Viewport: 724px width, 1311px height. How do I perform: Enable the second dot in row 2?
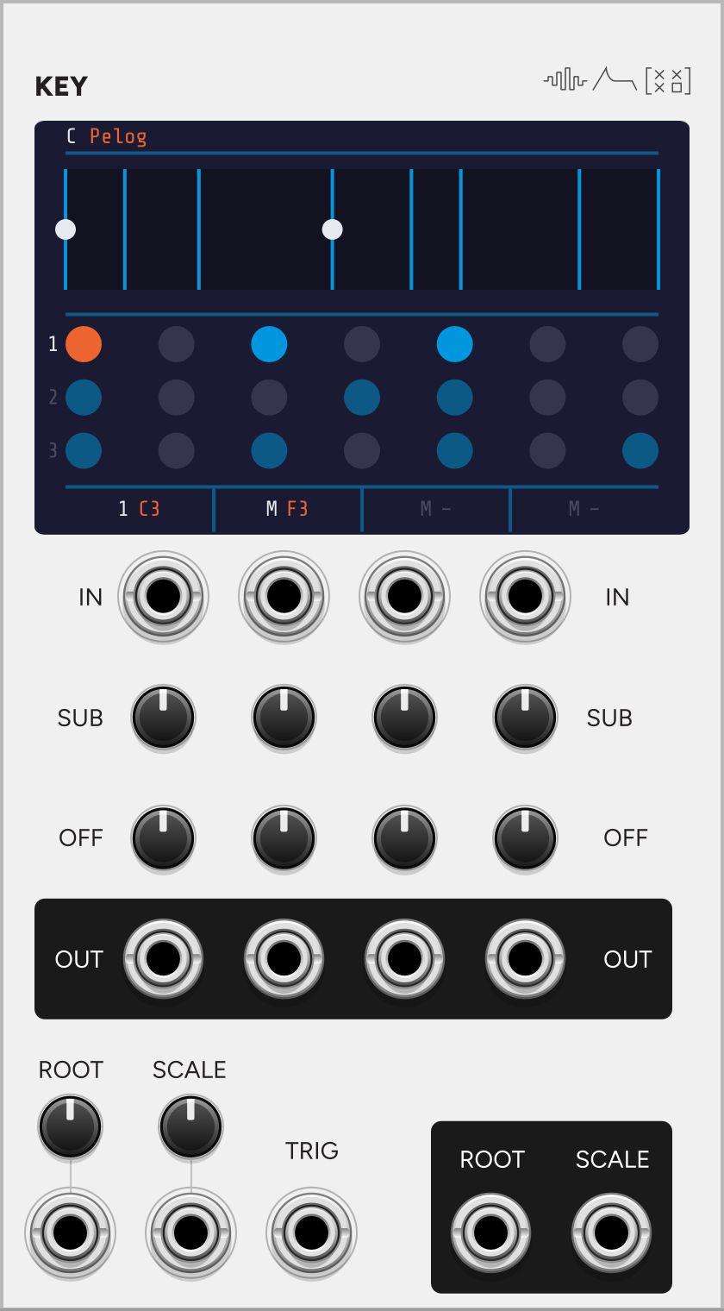coord(177,398)
